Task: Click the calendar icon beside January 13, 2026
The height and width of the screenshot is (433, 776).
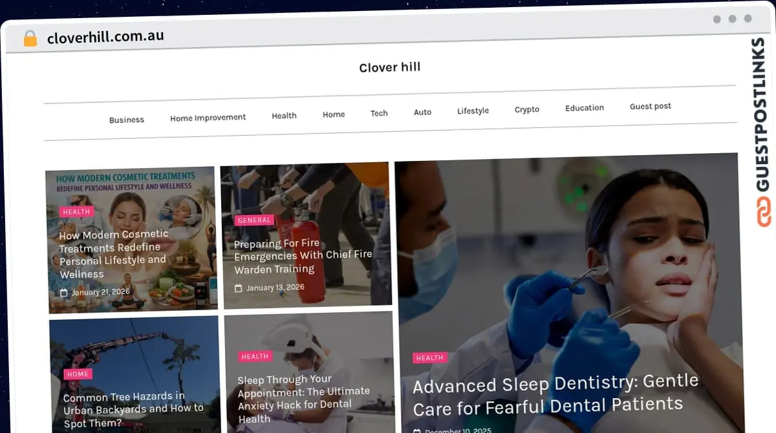Action: [x=239, y=288]
